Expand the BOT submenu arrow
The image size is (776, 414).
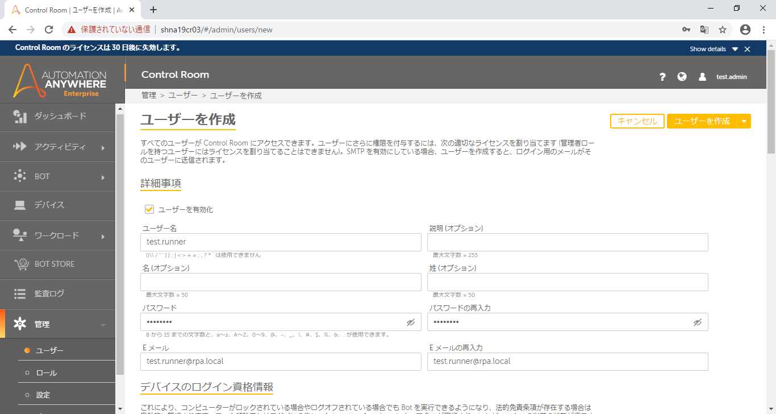103,177
